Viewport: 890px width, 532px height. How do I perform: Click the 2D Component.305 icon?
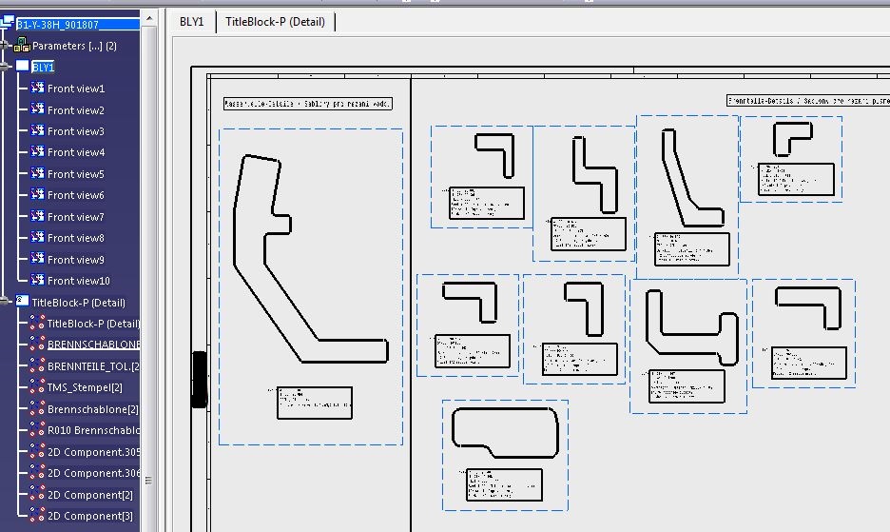(x=38, y=451)
